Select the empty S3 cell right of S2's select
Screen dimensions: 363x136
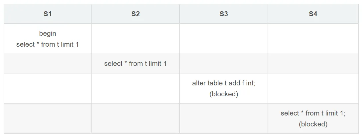224,64
